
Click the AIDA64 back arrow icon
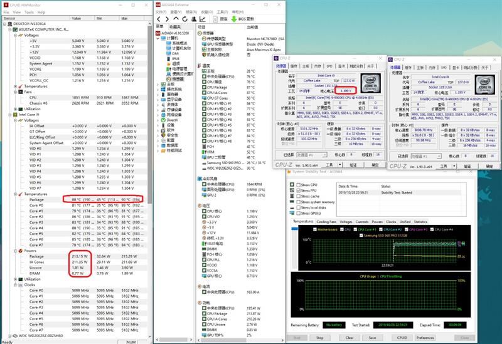point(159,19)
